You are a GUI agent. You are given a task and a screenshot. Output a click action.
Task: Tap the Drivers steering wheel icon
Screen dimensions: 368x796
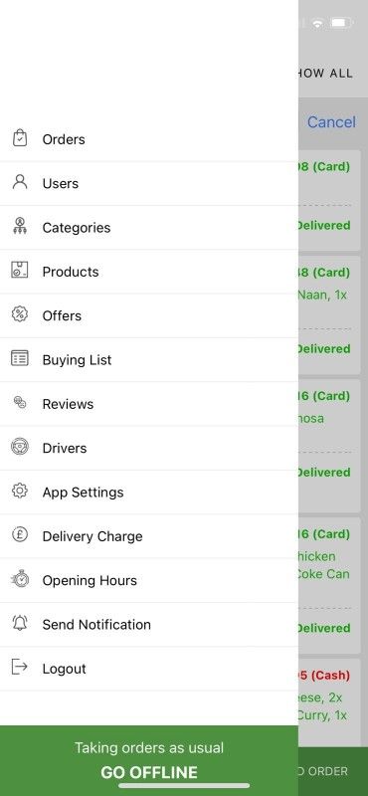(20, 447)
